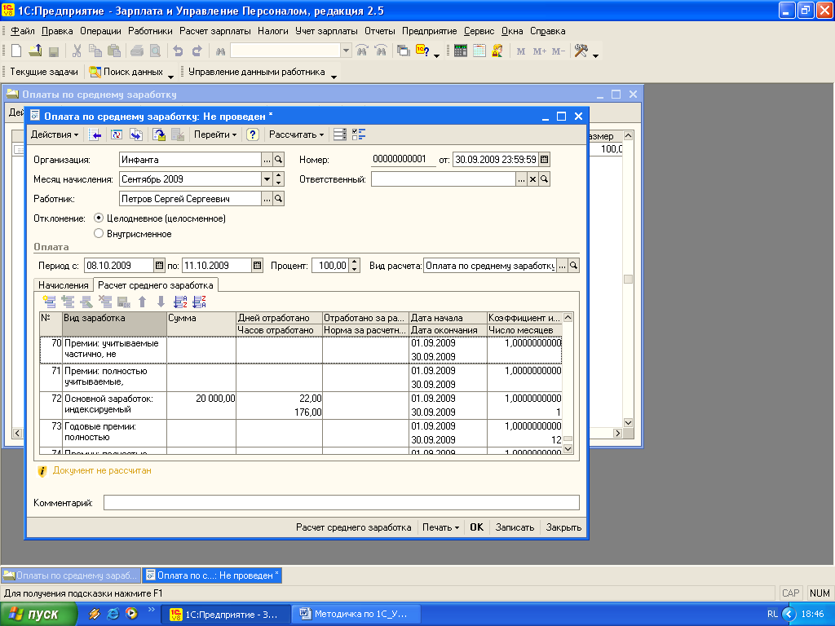
Task: Click magnifier icon next to Организация field
Action: (278, 159)
